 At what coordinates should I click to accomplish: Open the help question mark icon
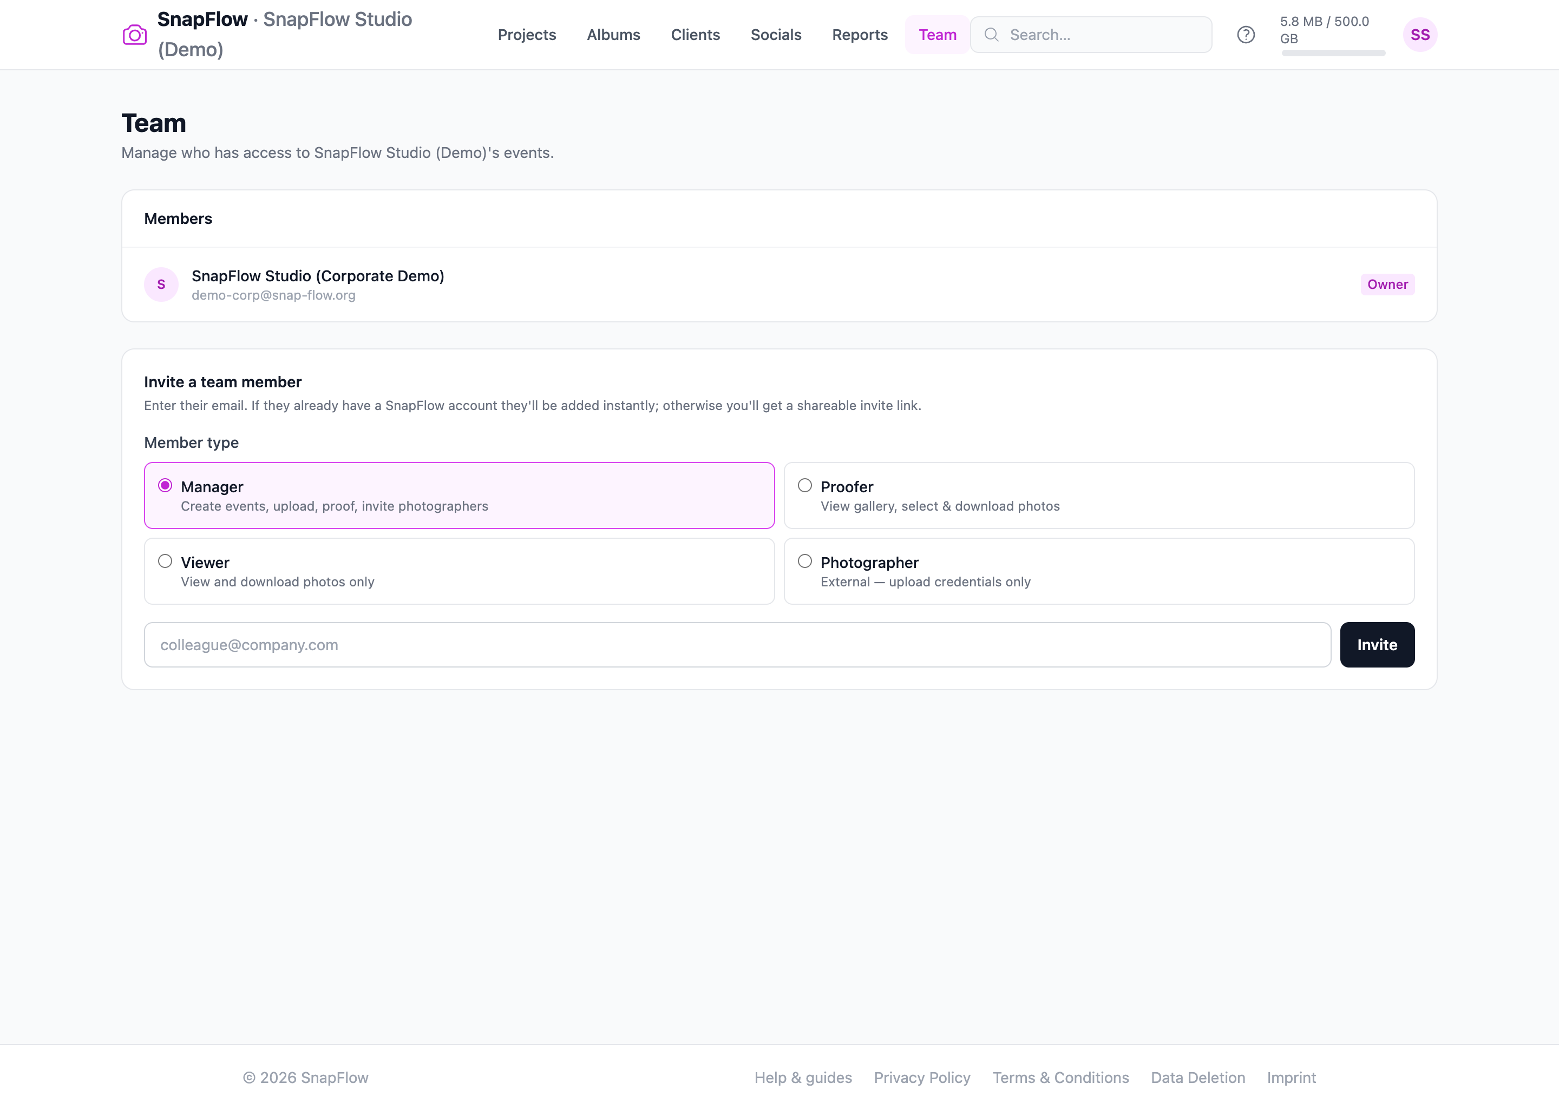pyautogui.click(x=1246, y=35)
